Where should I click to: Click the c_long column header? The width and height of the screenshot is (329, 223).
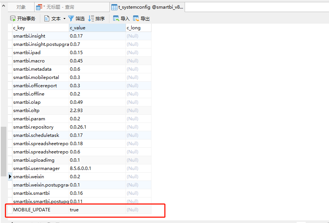(138, 28)
